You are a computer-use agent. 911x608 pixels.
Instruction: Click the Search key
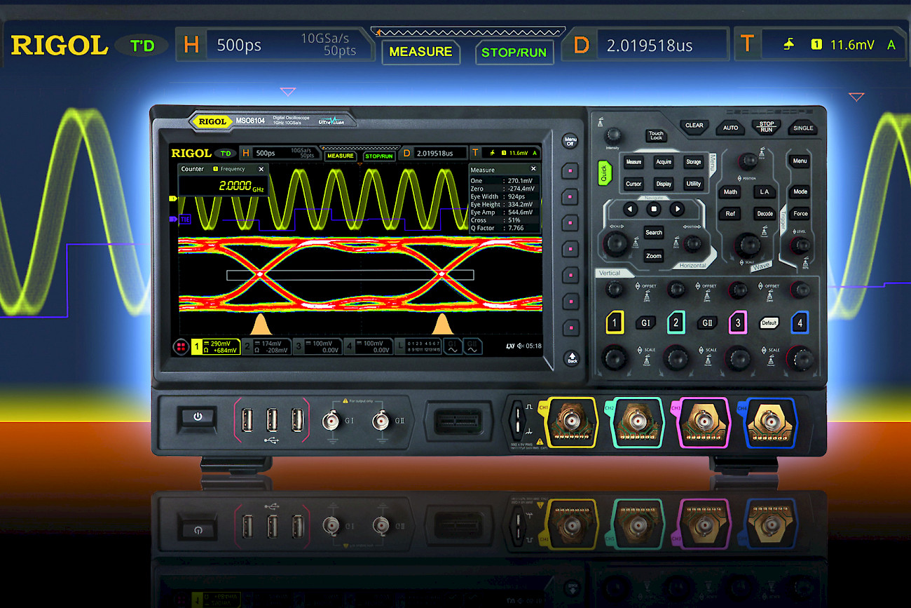[x=654, y=233]
